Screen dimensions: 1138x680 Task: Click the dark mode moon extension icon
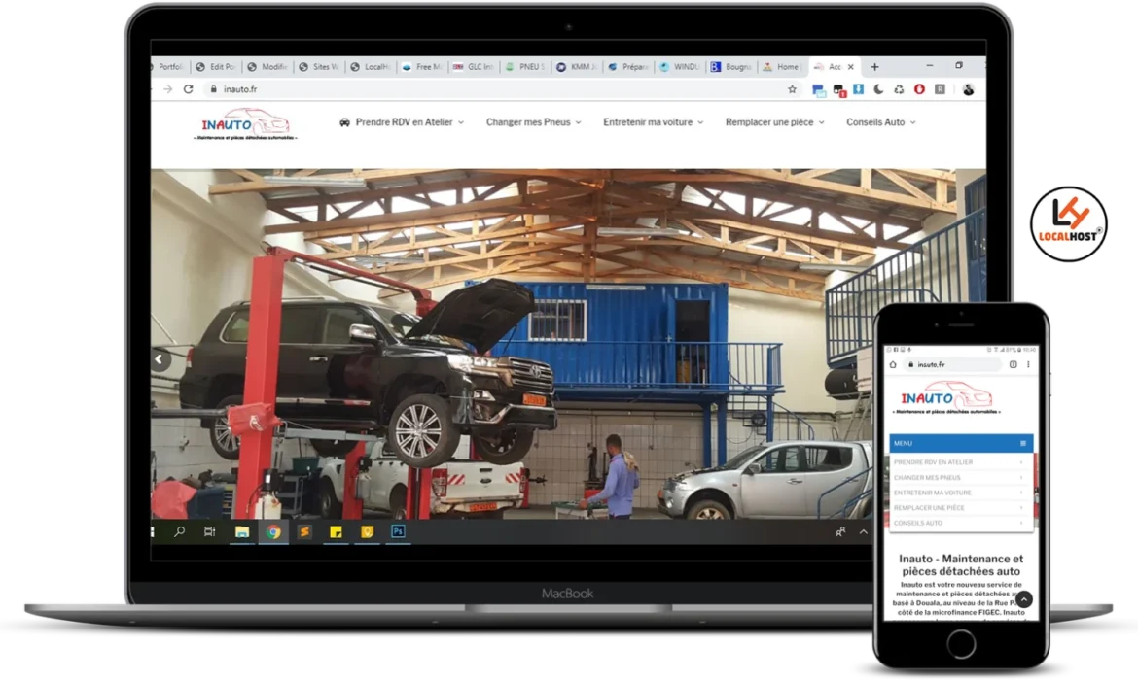pos(879,89)
